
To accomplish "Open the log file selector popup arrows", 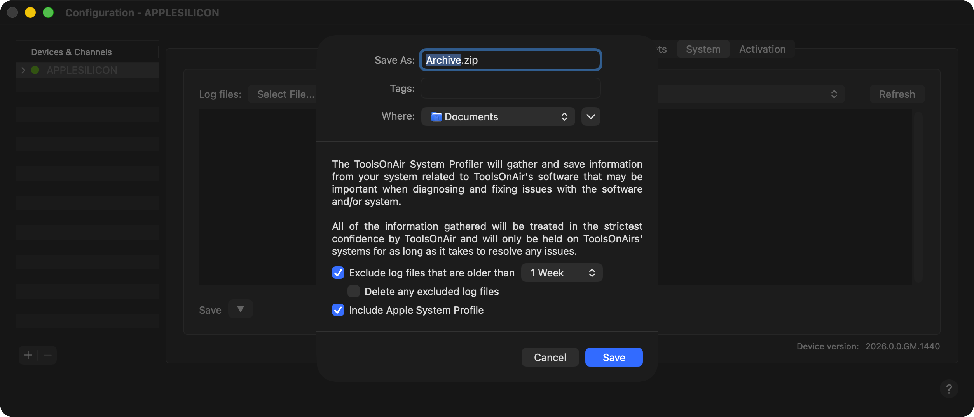I will tap(834, 94).
